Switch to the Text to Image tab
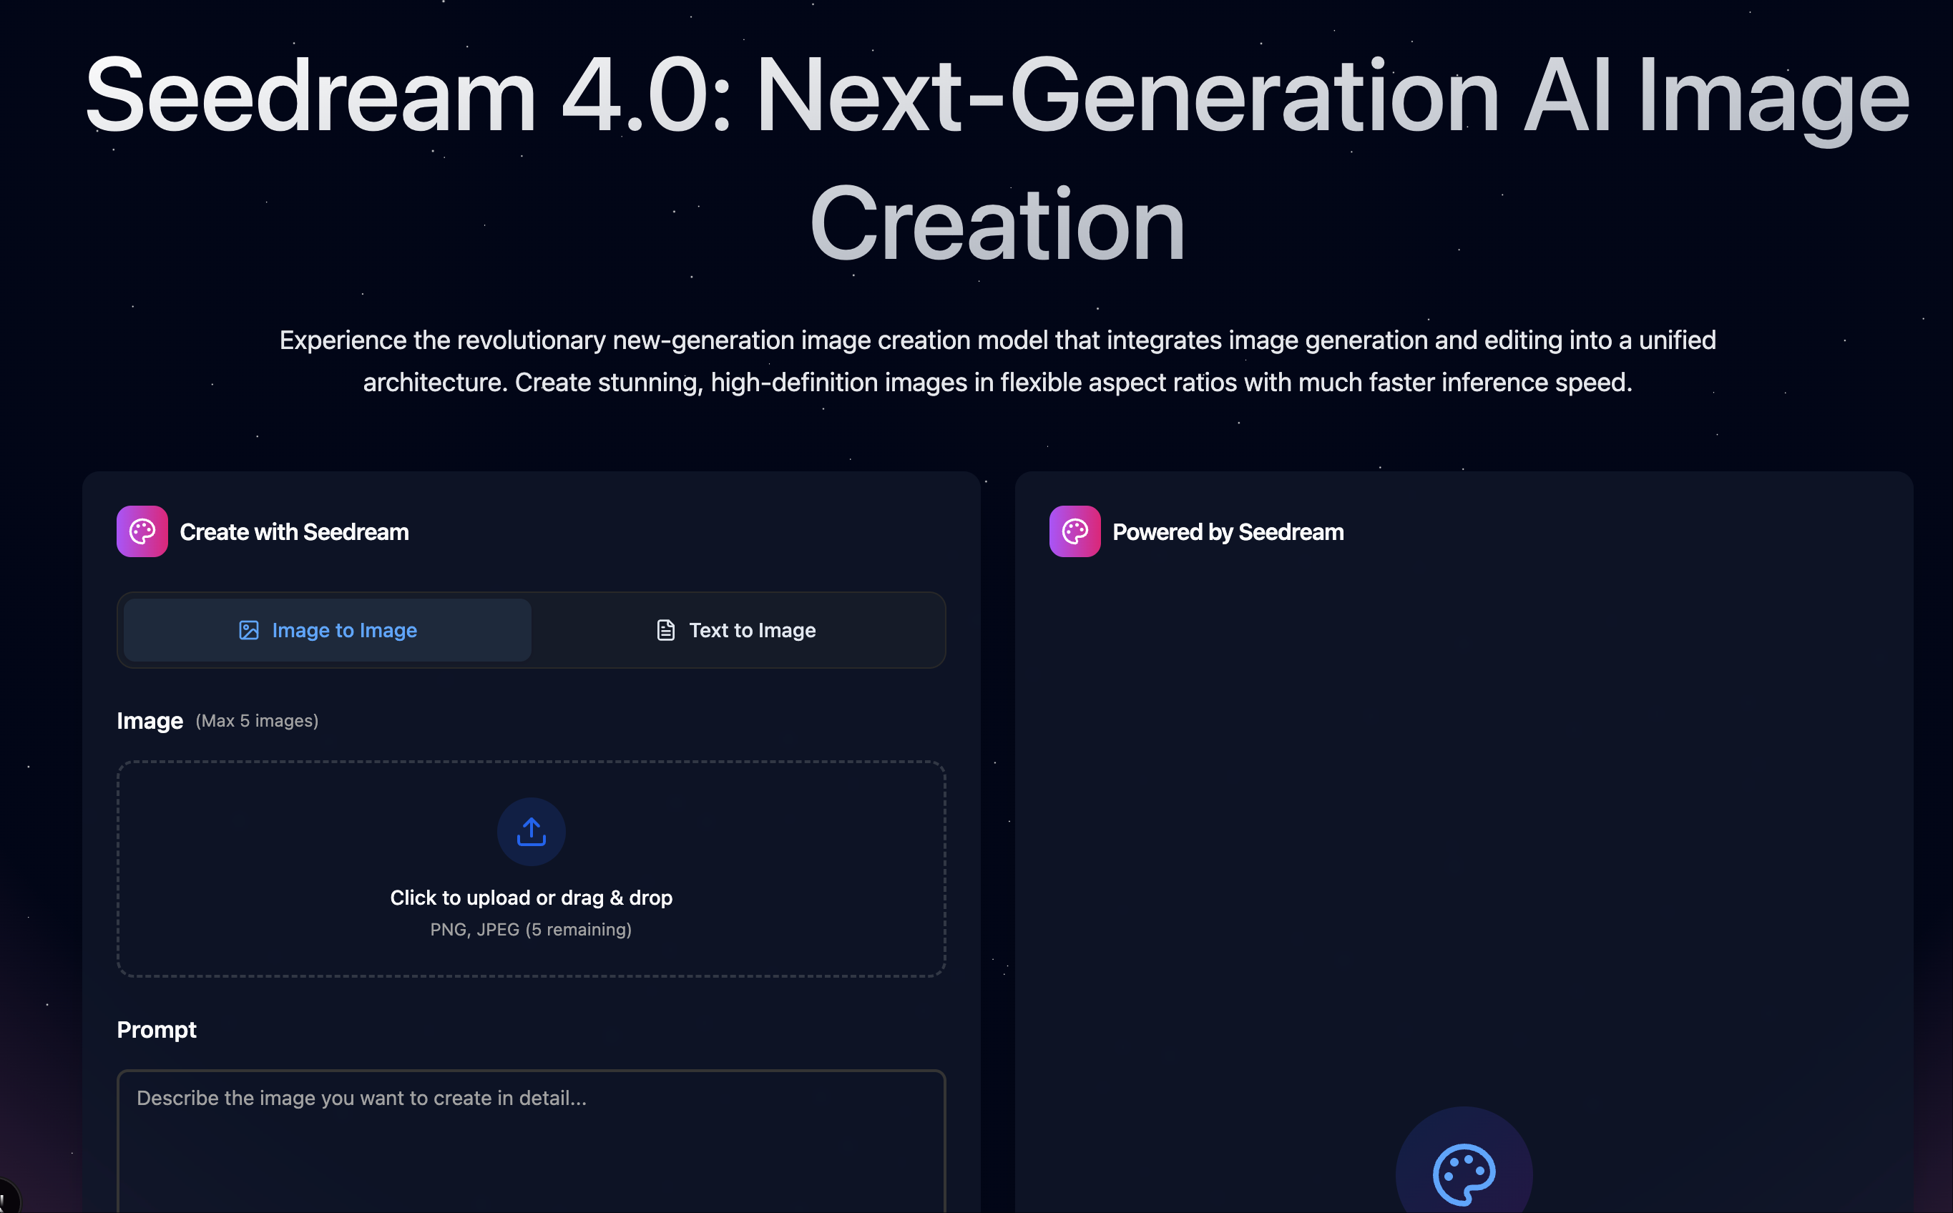The image size is (1953, 1213). pos(738,630)
